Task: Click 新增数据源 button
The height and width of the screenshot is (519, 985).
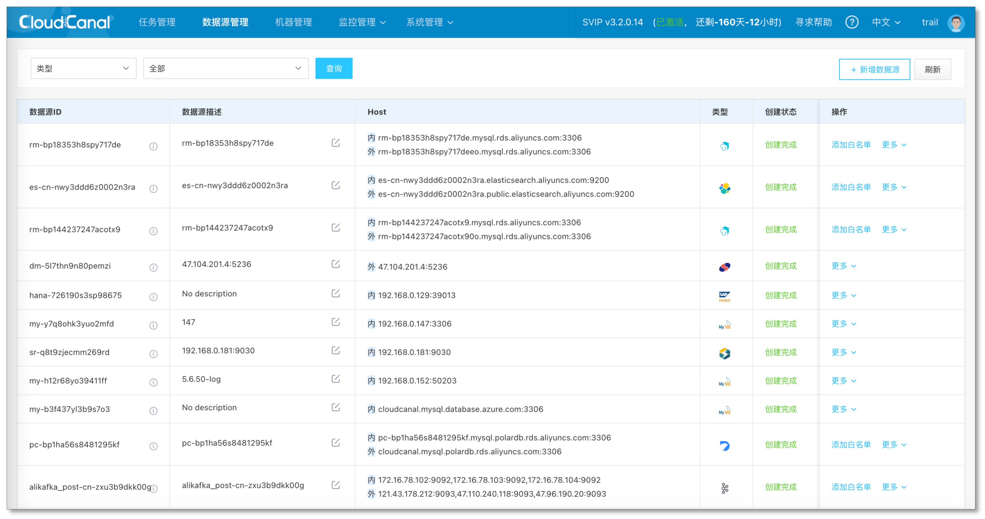Action: [874, 69]
